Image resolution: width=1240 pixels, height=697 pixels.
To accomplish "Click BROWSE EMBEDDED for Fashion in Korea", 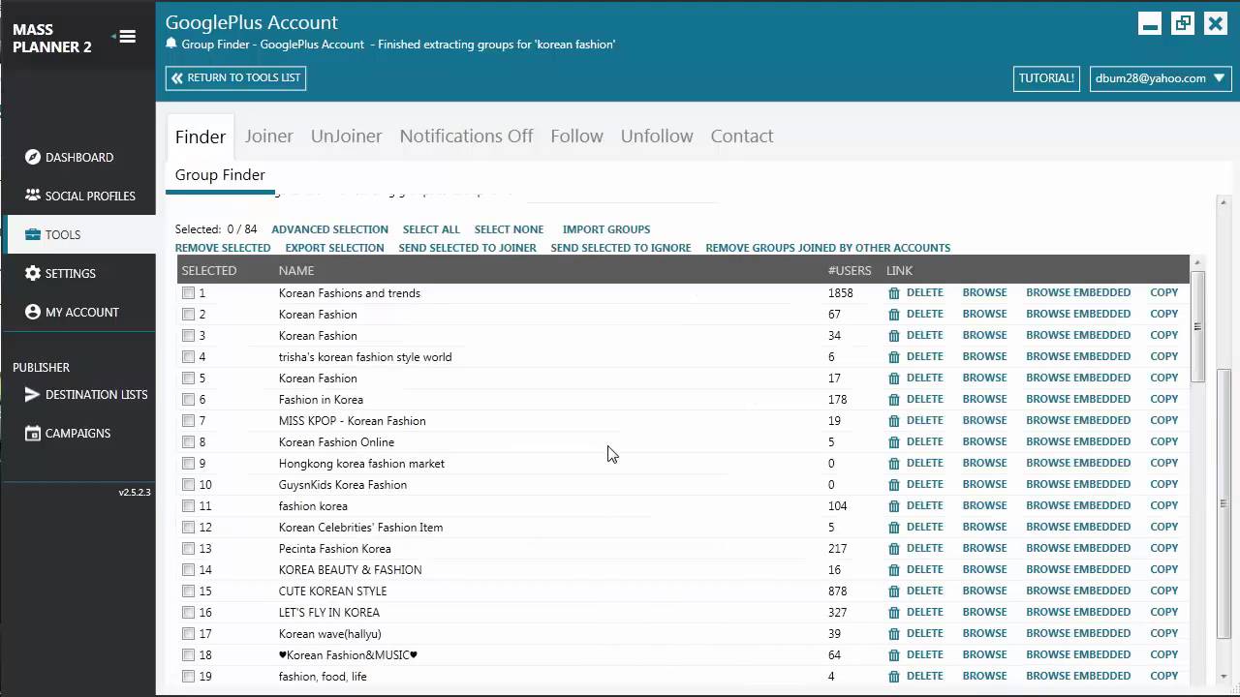I will click(1078, 399).
